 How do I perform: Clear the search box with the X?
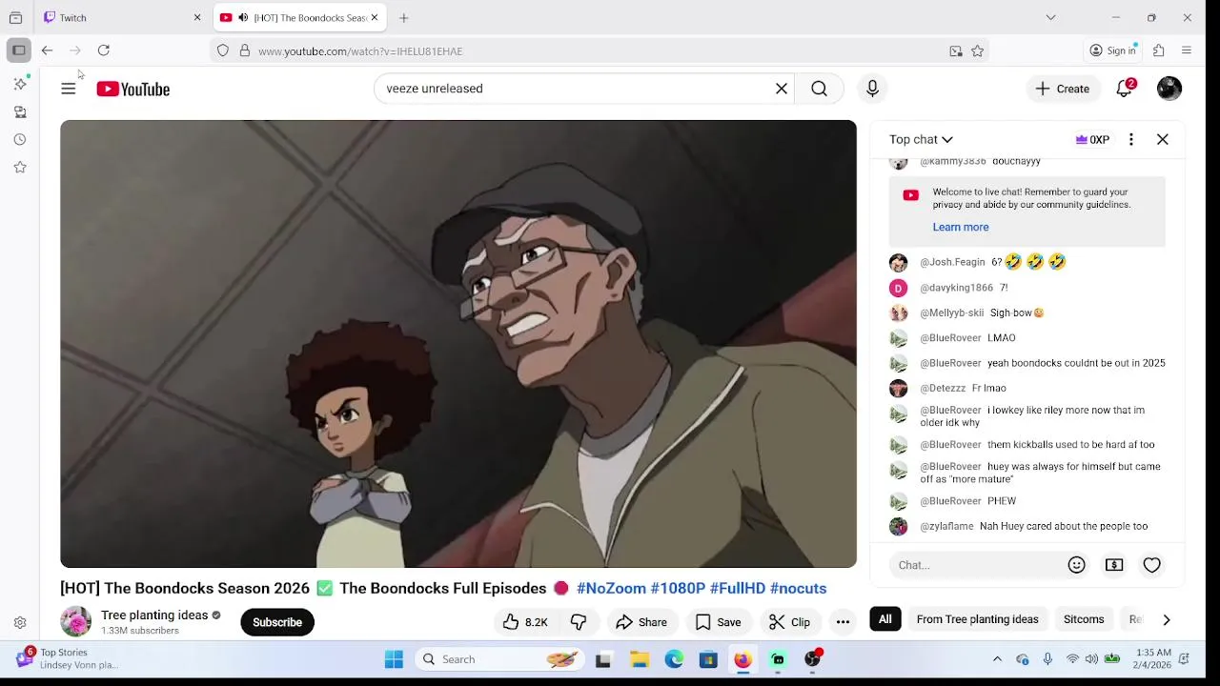point(782,89)
